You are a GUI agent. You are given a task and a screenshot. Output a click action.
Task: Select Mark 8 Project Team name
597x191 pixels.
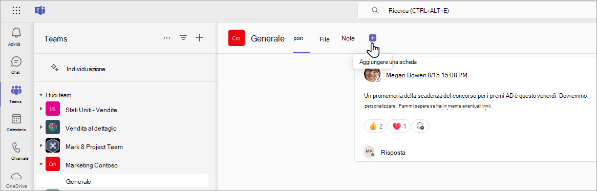94,146
